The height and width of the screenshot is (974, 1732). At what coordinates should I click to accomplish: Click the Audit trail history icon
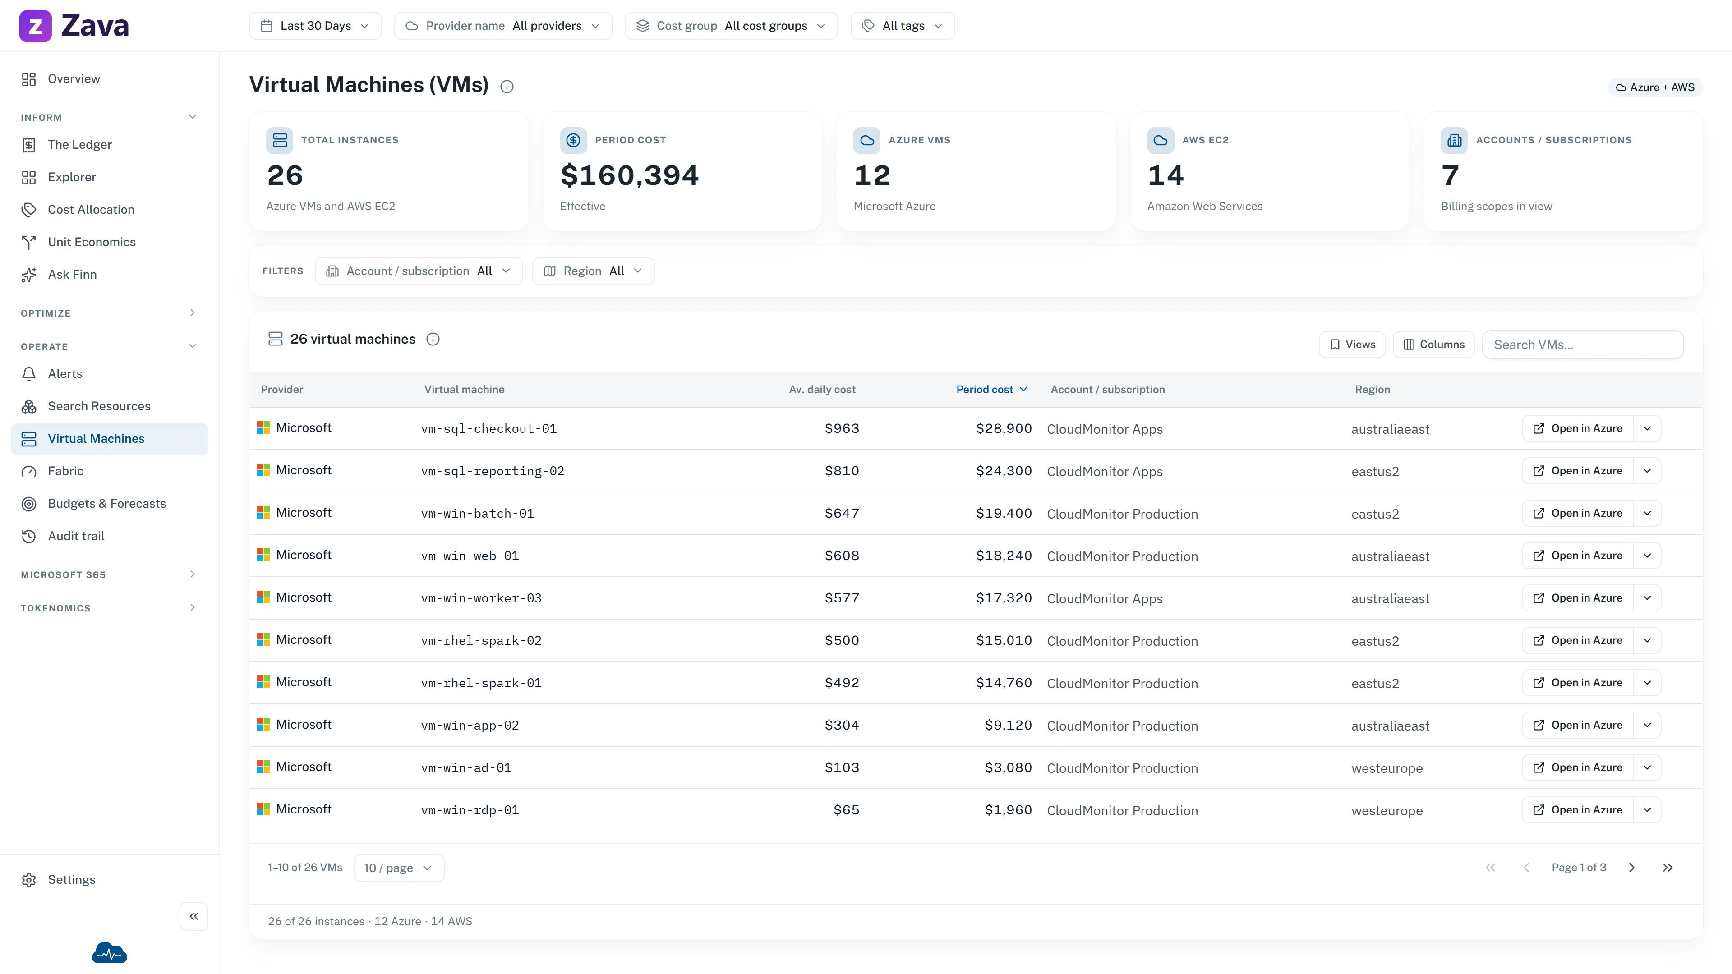[29, 537]
